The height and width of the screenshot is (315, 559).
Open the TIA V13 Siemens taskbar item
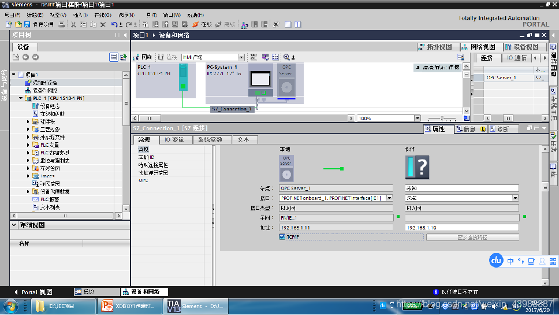coord(196,306)
